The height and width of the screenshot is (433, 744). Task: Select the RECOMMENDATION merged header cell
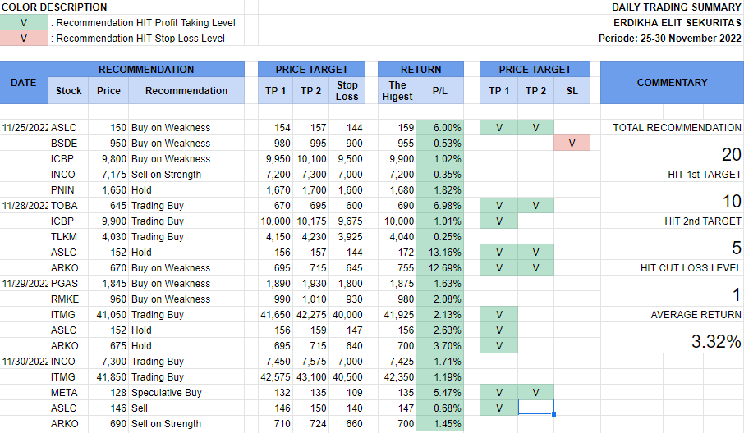(x=146, y=70)
